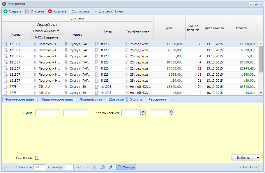Open the Договор tab
265x173 pixels.
[116, 99]
